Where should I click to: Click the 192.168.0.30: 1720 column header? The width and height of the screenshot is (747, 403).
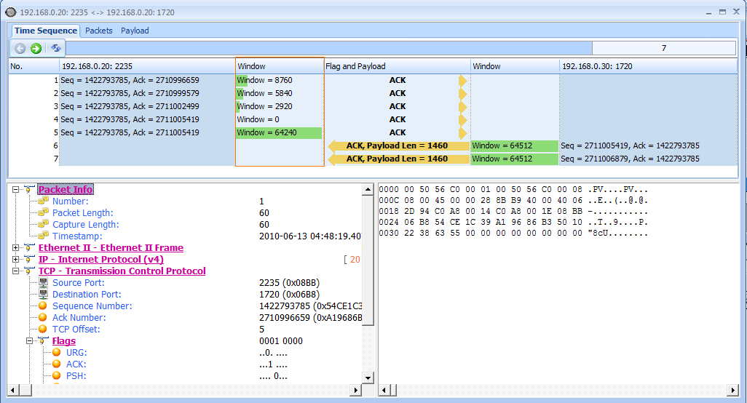pyautogui.click(x=649, y=66)
